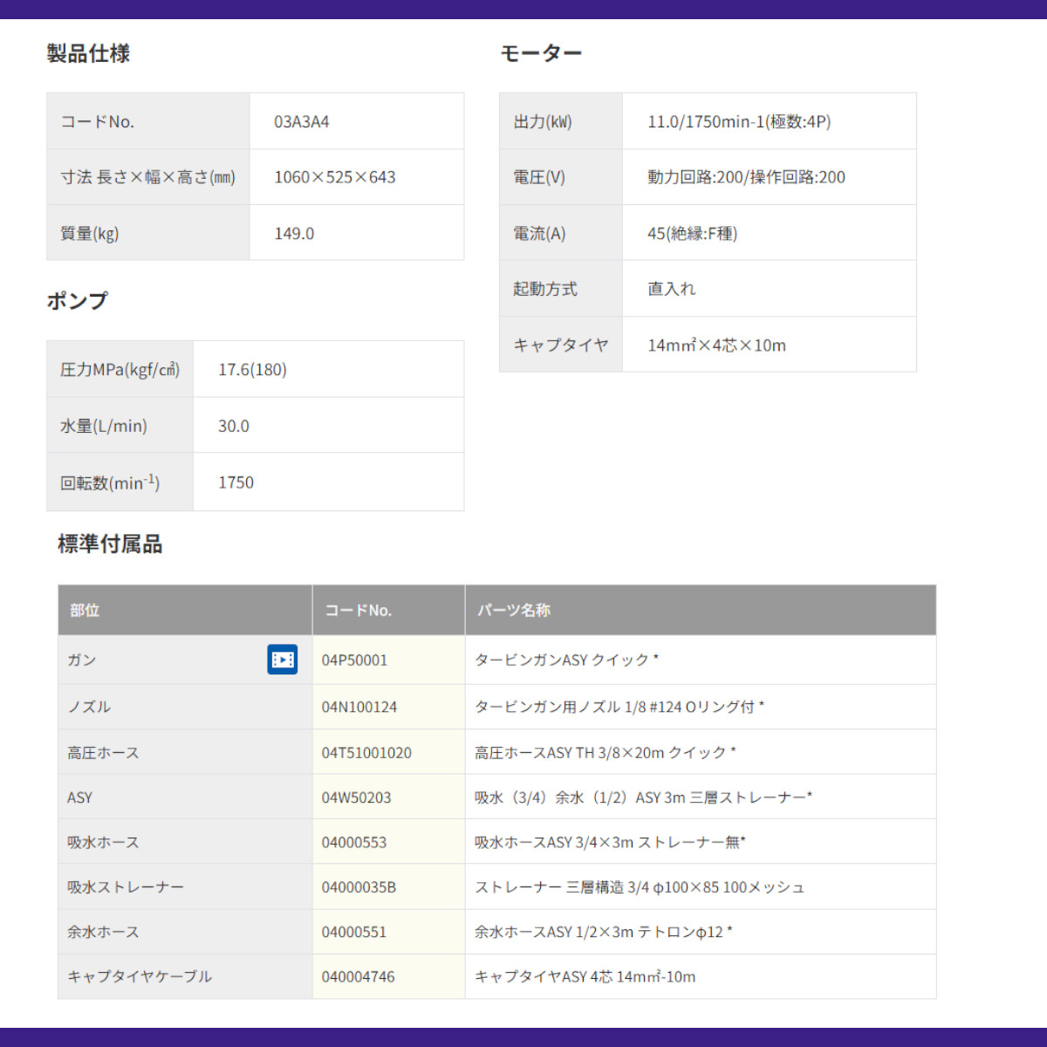This screenshot has width=1047, height=1047.
Task: Click the 回転数(min-1) label
Action: point(110,482)
